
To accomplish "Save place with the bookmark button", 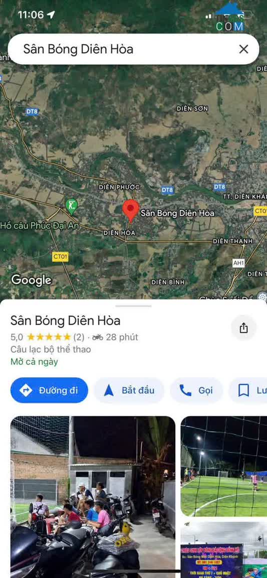I will tap(248, 390).
